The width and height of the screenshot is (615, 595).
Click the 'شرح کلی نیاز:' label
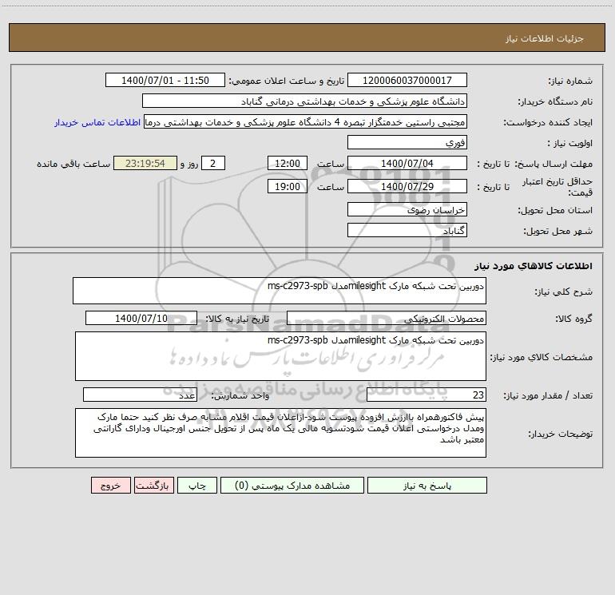pyautogui.click(x=564, y=292)
